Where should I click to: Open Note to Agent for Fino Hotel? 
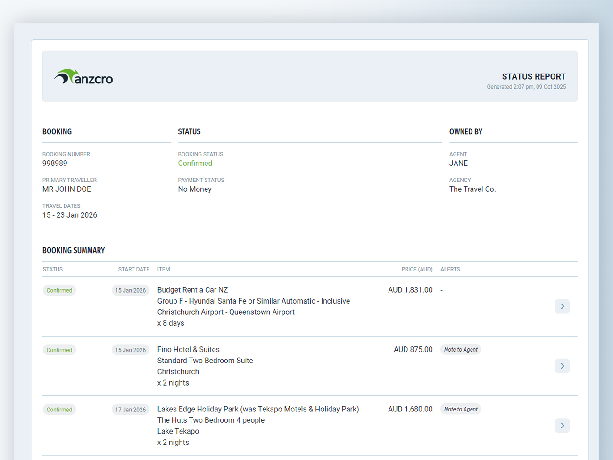461,350
